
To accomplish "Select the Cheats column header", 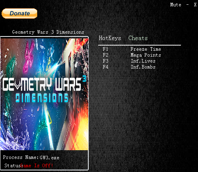I will (138, 38).
